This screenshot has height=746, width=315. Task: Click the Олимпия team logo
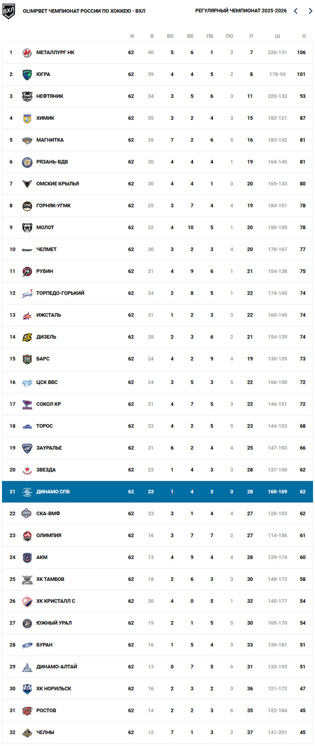27,536
